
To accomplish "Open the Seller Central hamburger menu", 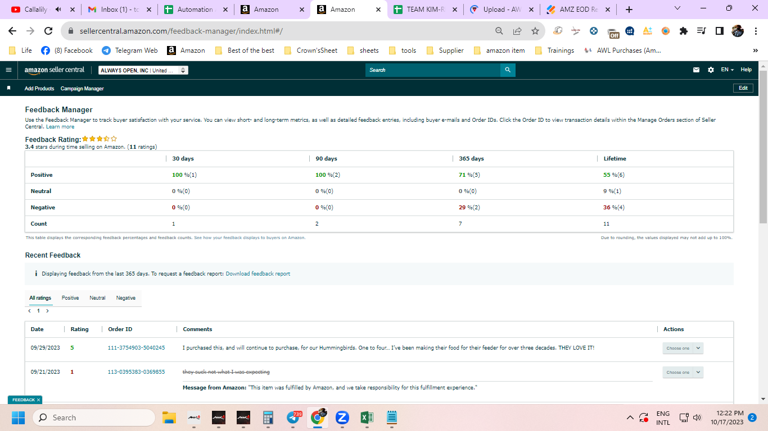I will pyautogui.click(x=8, y=70).
